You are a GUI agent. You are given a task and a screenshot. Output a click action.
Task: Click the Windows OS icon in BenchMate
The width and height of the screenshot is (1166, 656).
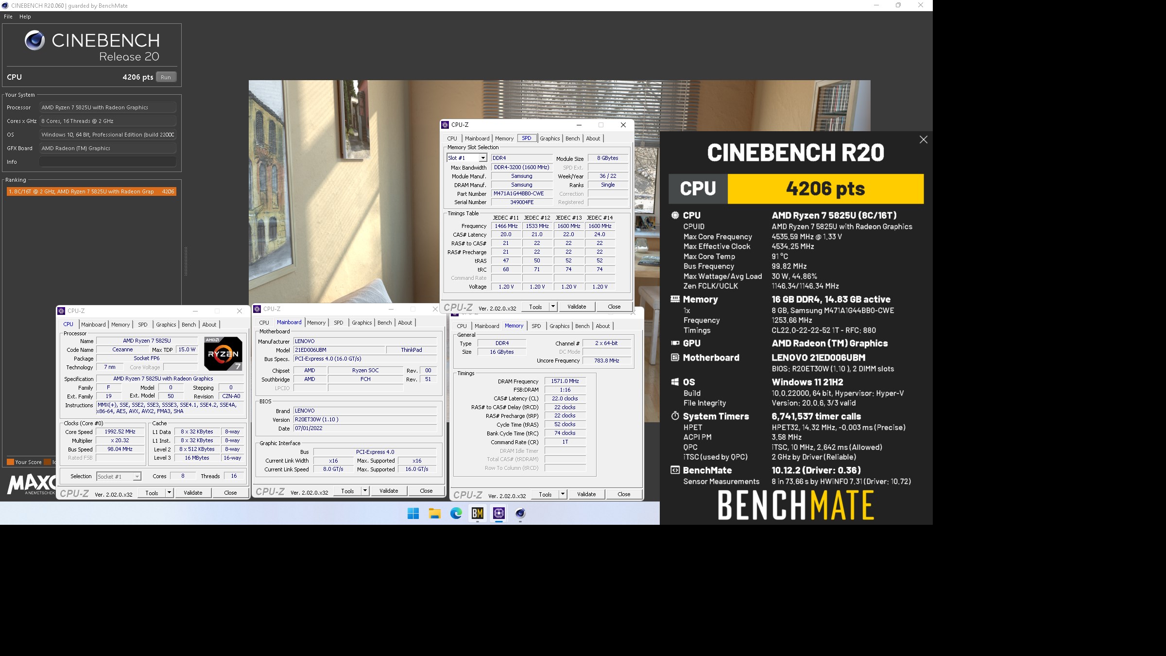point(675,382)
